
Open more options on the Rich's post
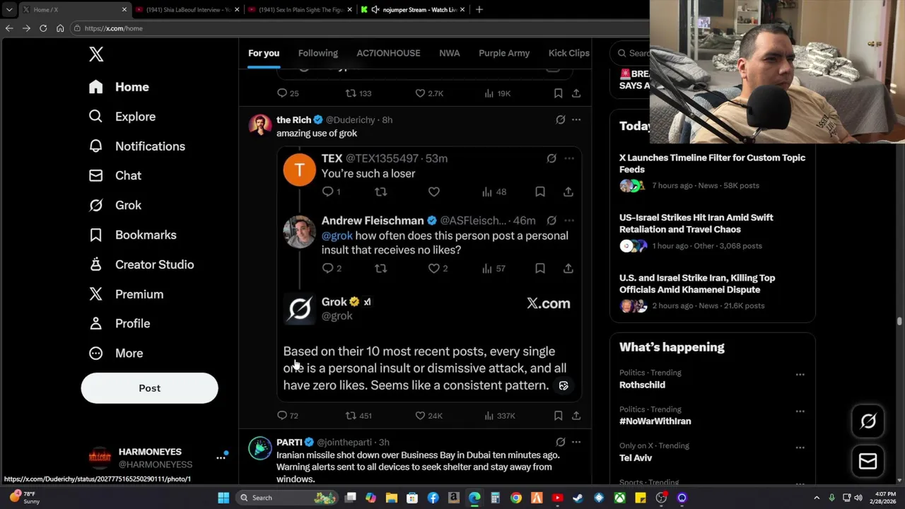click(576, 120)
